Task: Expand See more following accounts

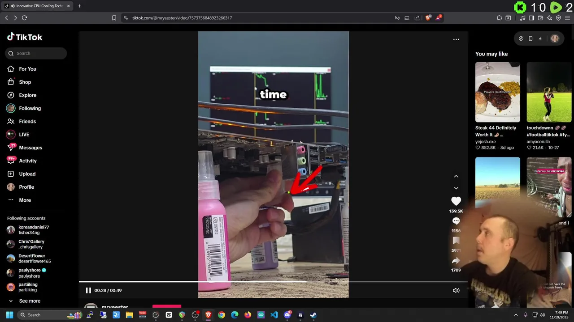Action: click(30, 301)
